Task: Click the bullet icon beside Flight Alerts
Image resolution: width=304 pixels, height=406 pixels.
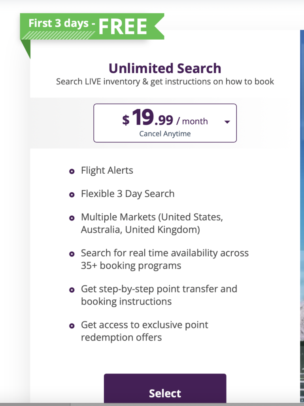Action: 72,170
